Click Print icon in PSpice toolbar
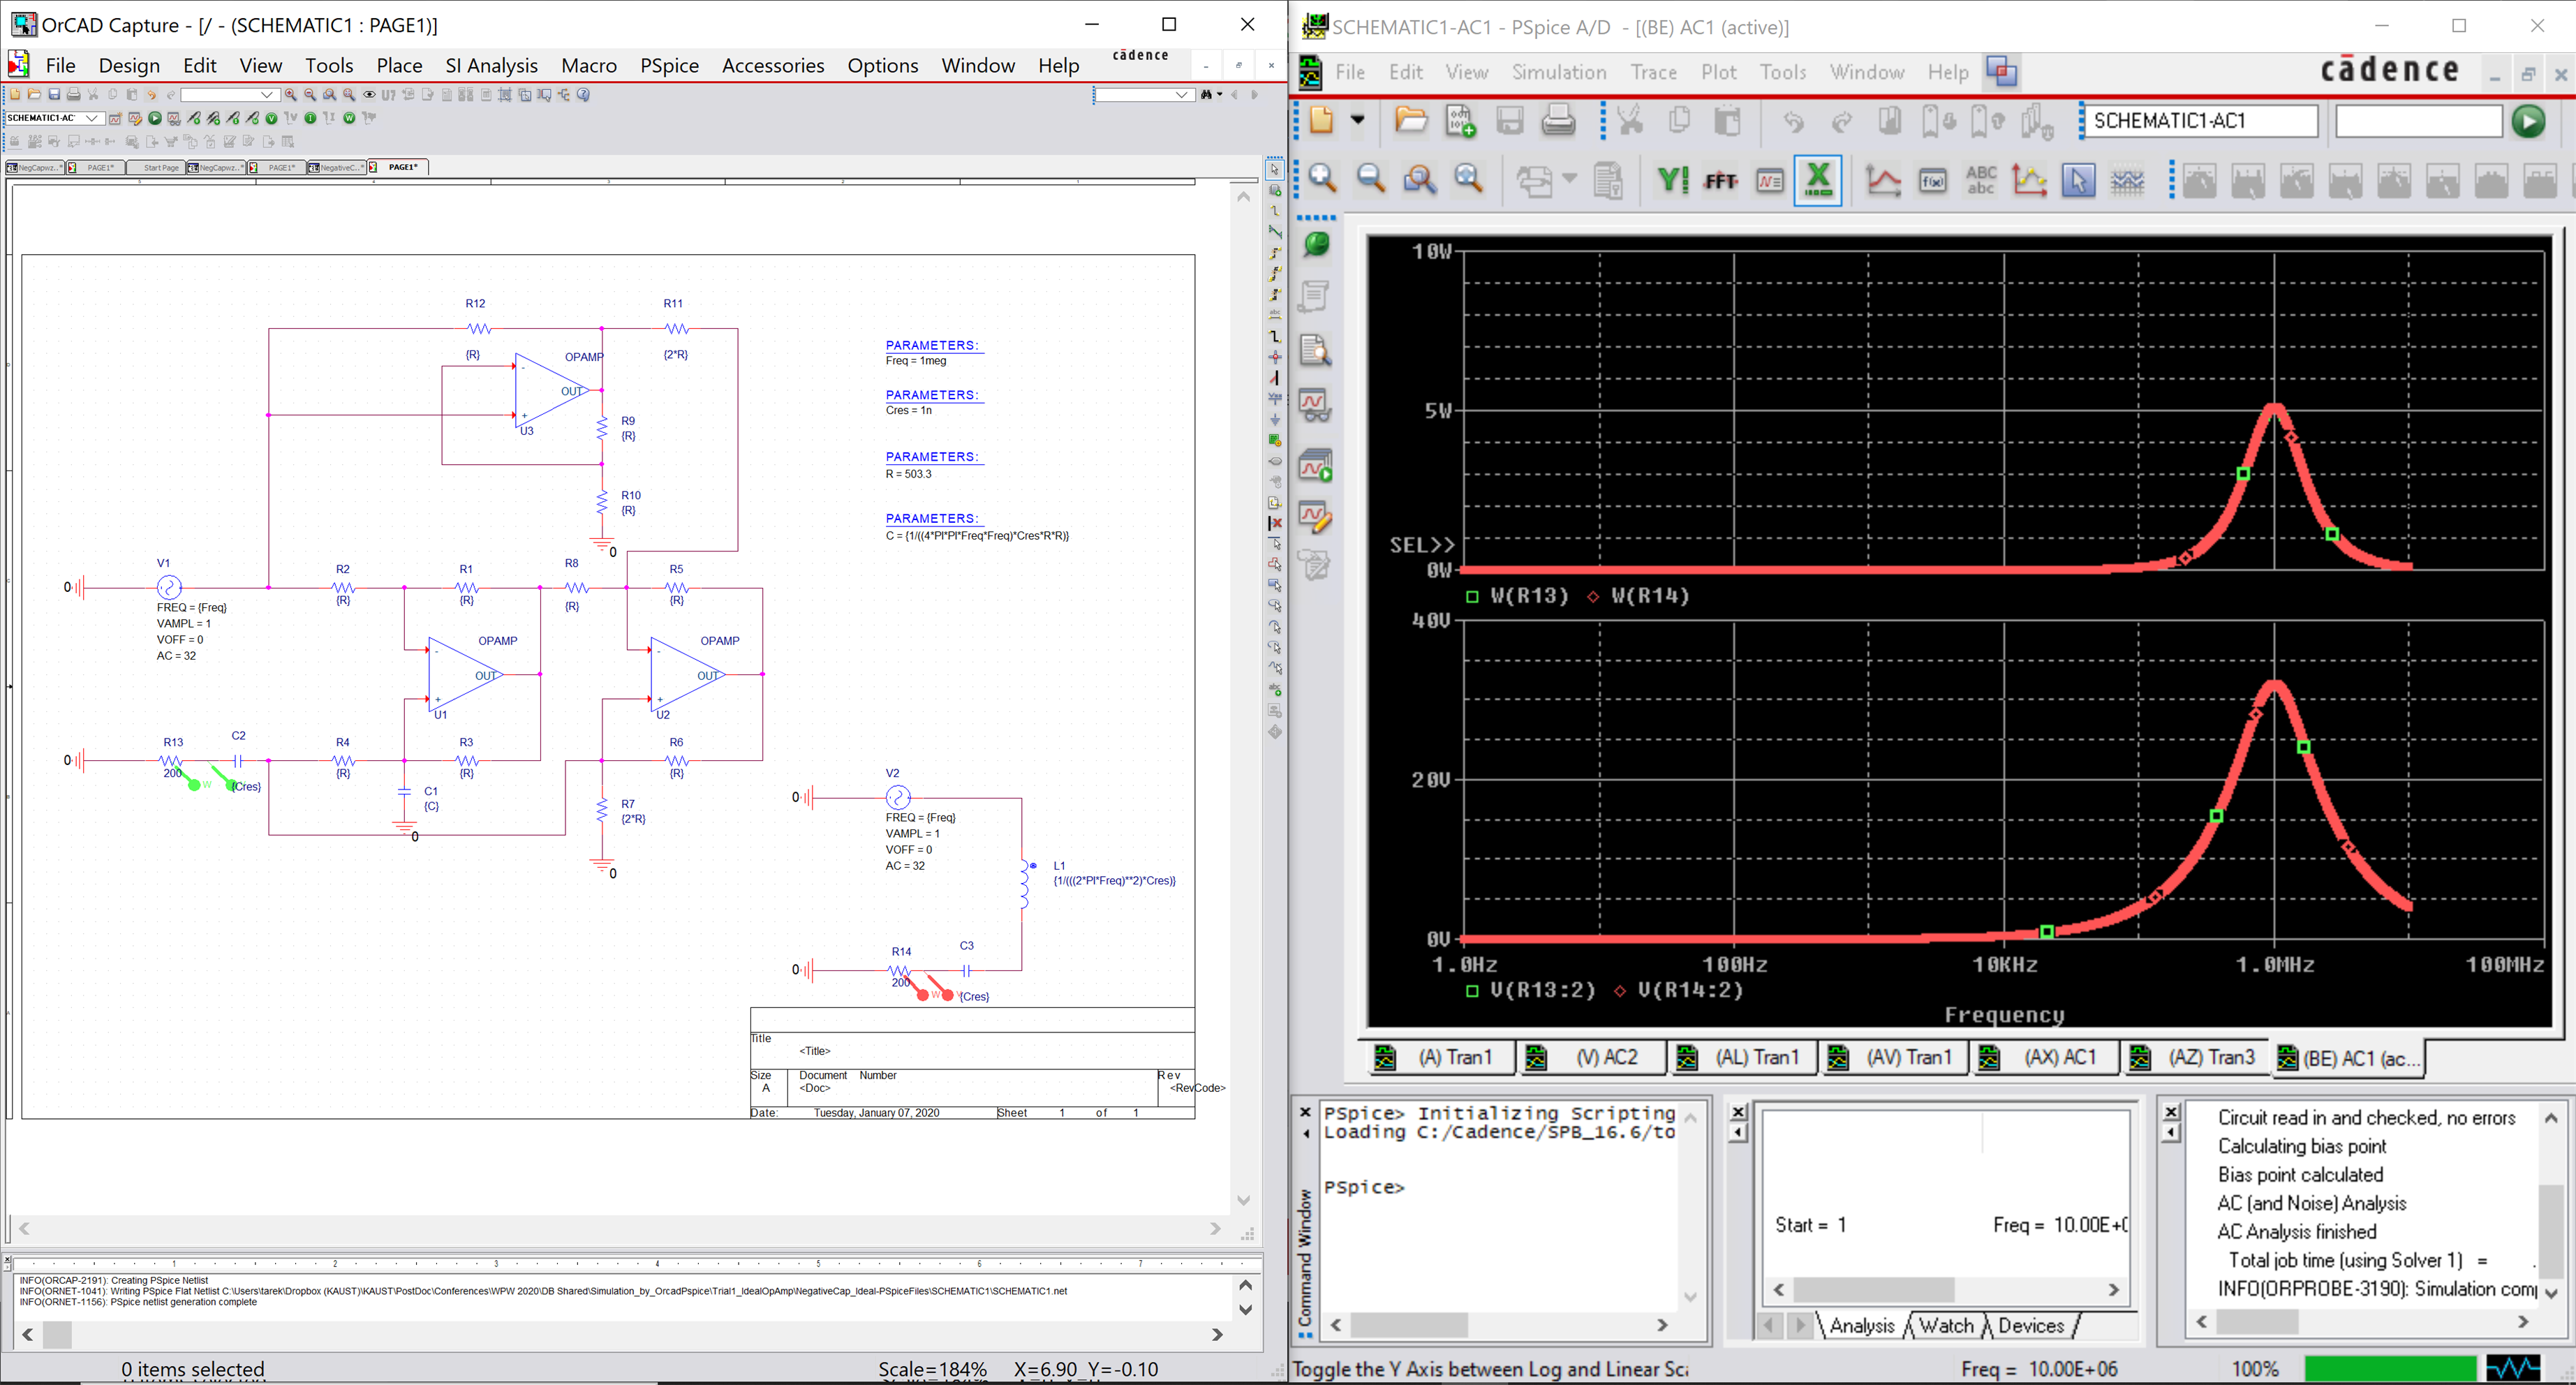 click(1558, 121)
